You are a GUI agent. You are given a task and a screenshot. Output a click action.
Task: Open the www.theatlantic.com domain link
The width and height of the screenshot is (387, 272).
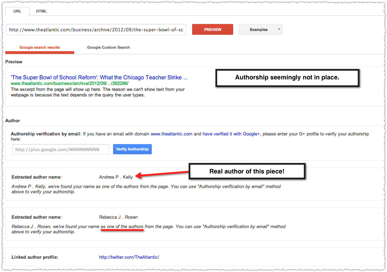(171, 134)
